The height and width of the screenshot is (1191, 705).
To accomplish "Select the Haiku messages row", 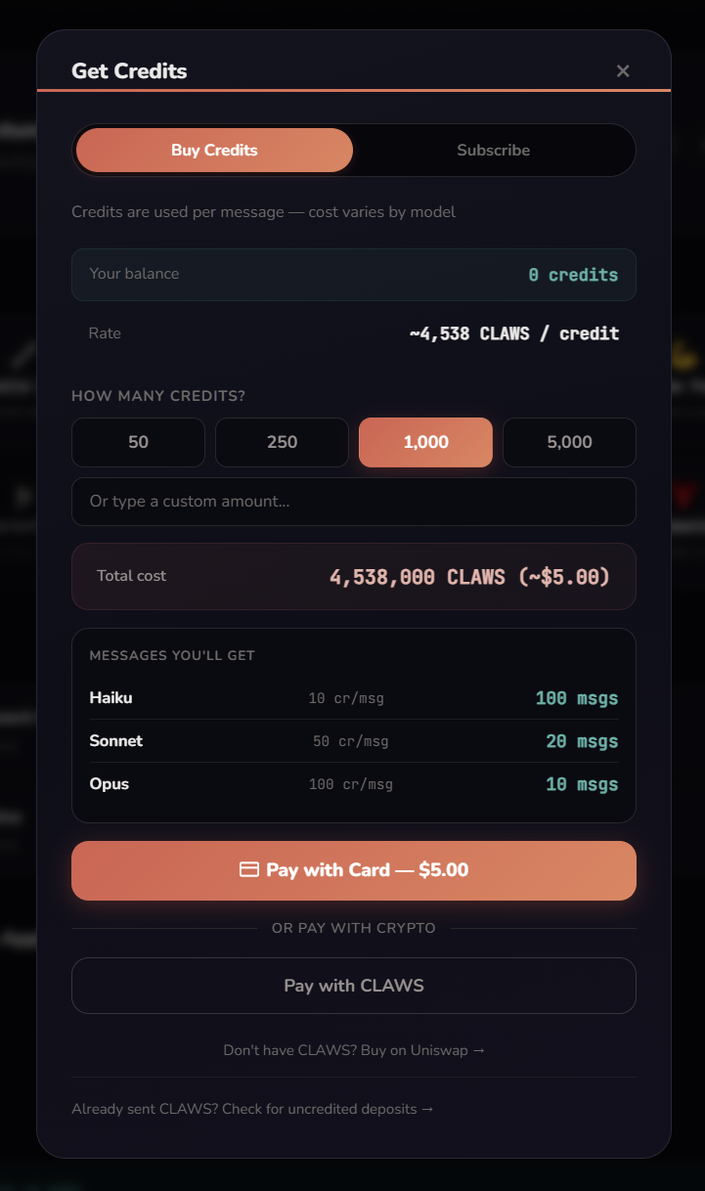I will point(353,697).
